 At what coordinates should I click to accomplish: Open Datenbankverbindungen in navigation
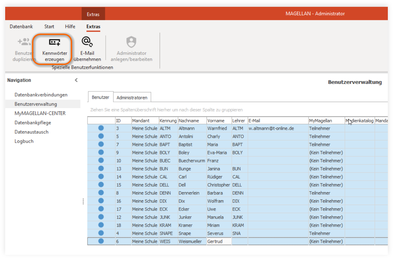click(x=41, y=95)
